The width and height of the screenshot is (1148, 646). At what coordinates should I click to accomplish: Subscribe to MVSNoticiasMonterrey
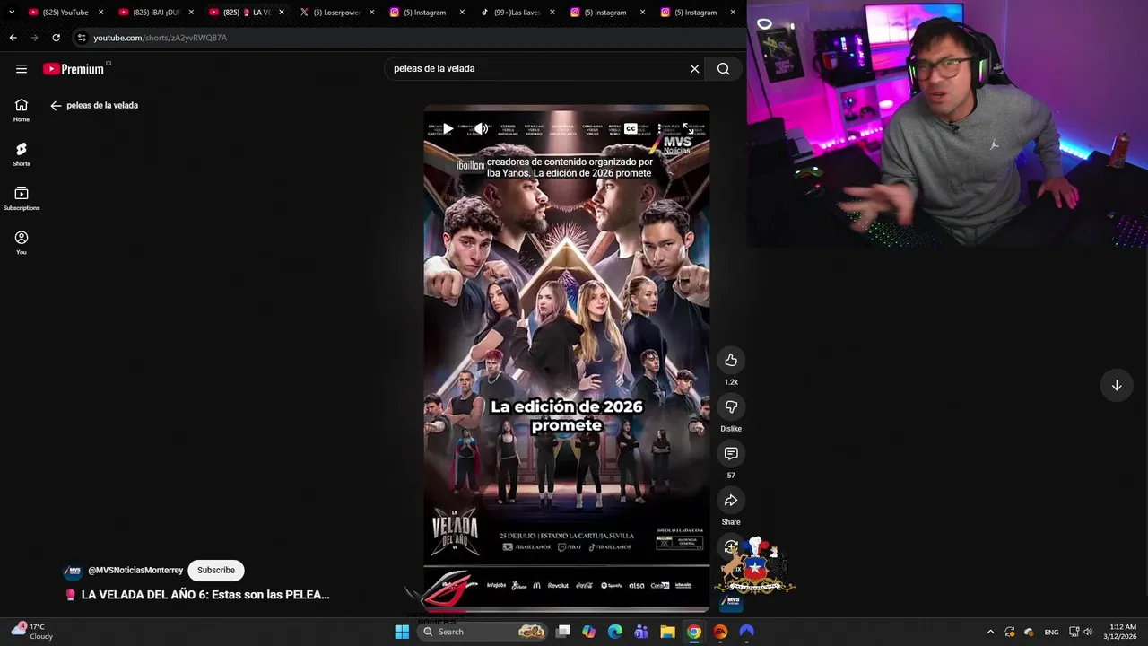(x=216, y=570)
